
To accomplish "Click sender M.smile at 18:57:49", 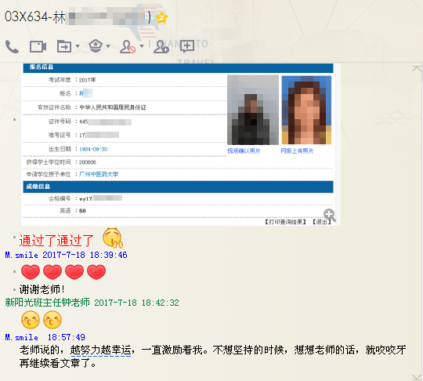I will click(x=21, y=337).
